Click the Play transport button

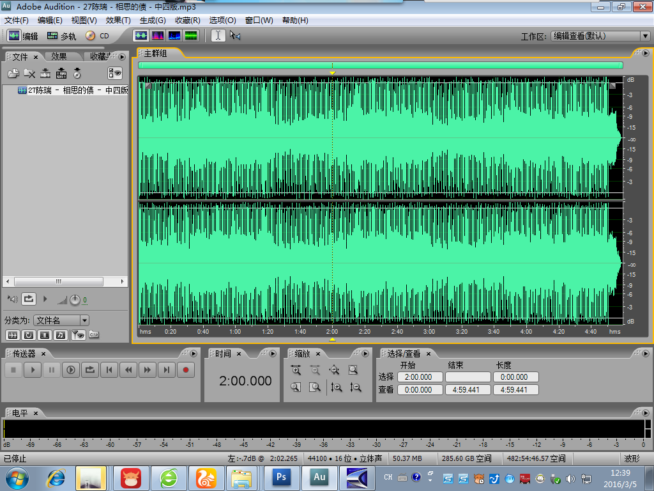click(33, 370)
